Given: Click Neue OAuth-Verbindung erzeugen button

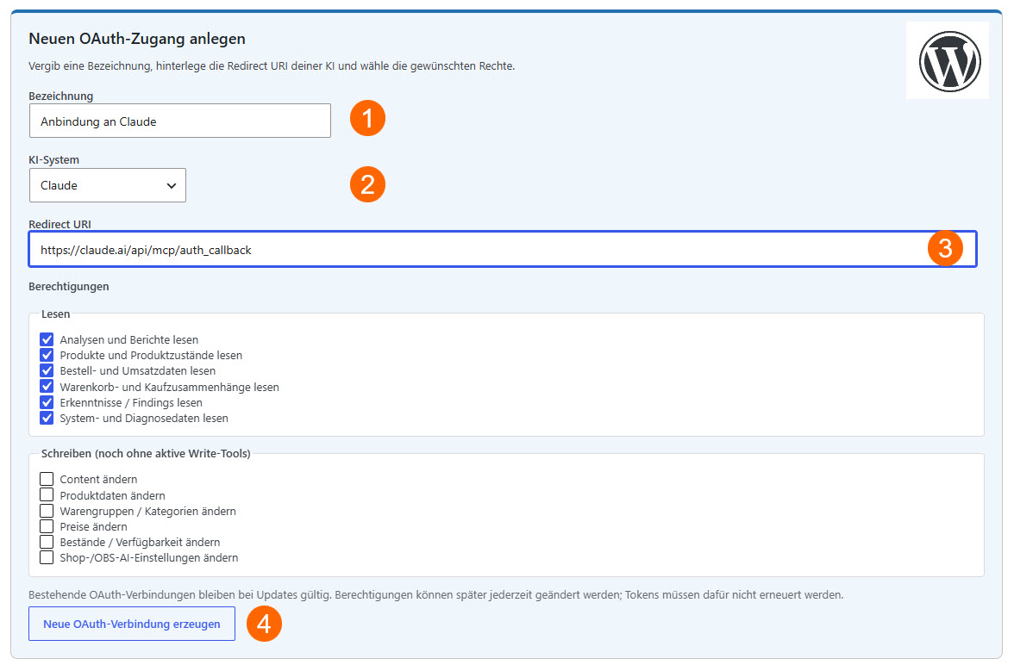Looking at the screenshot, I should tap(132, 624).
